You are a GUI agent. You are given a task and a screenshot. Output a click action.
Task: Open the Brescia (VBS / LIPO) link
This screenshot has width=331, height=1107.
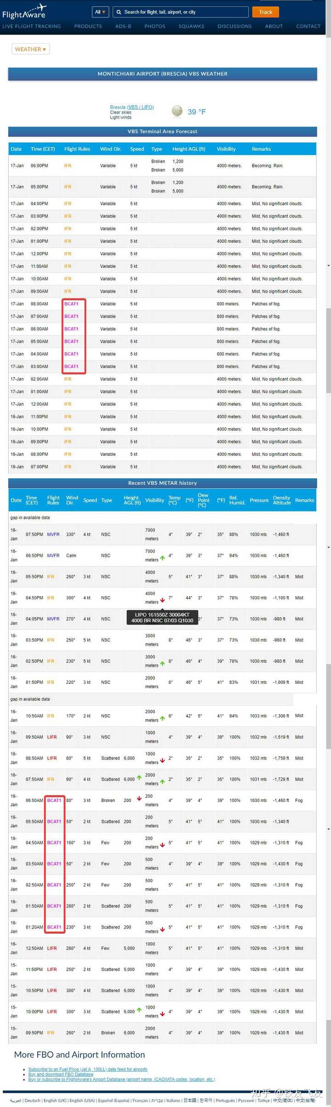(132, 107)
